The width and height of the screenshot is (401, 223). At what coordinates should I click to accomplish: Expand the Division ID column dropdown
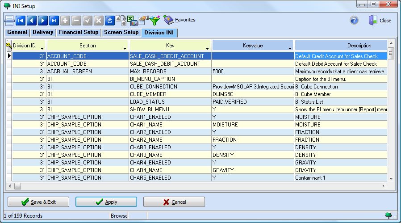42,48
